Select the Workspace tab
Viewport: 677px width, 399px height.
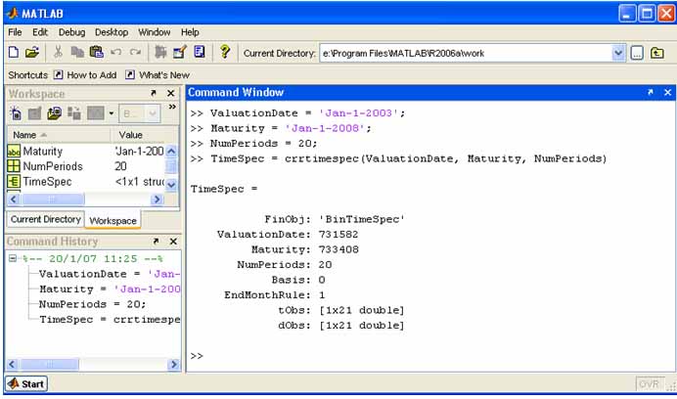(113, 220)
